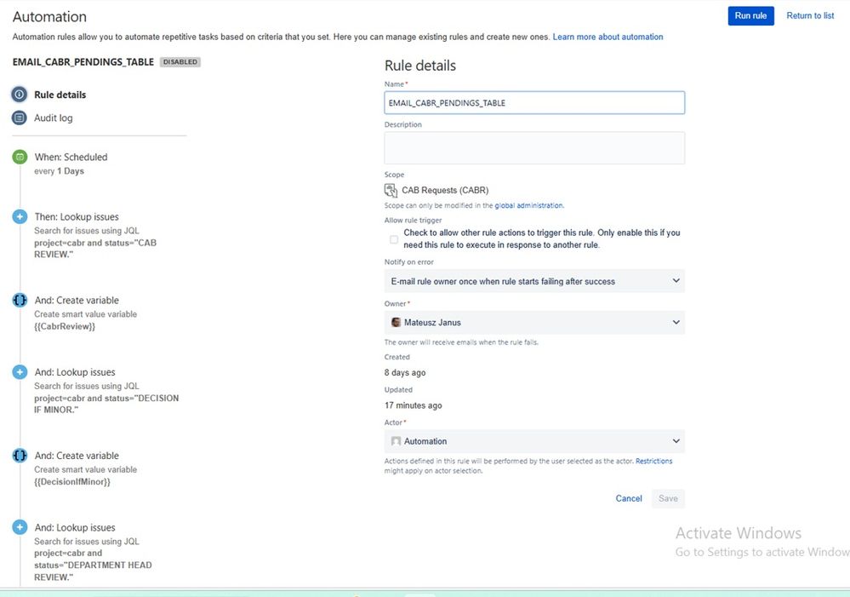Click the Description text area
Image resolution: width=850 pixels, height=597 pixels.
(534, 147)
